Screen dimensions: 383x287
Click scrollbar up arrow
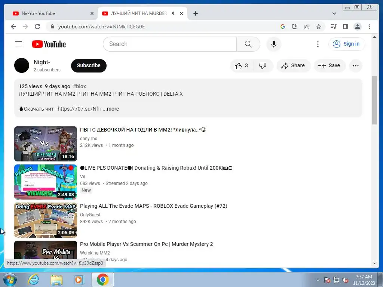pos(374,37)
